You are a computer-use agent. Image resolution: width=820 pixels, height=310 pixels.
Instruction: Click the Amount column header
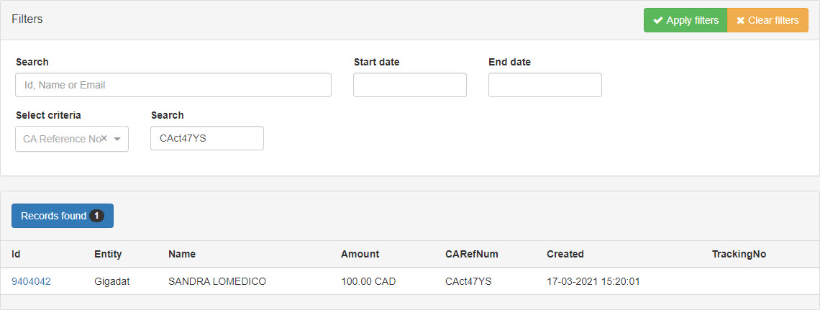point(360,254)
